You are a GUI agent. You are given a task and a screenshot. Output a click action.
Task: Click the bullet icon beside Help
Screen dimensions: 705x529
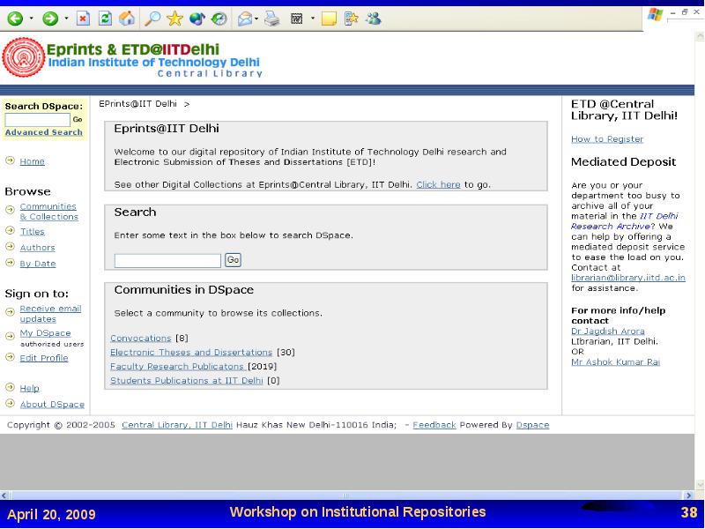(x=10, y=387)
